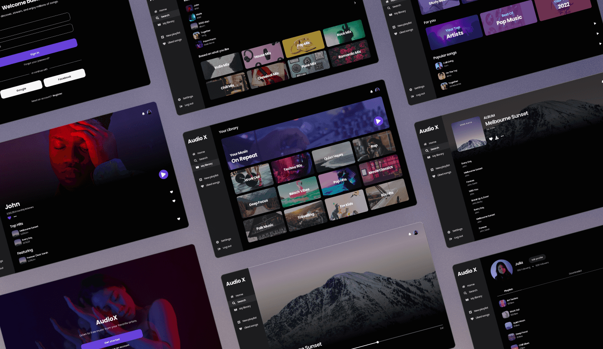The height and width of the screenshot is (349, 603).
Task: Click the bell icon on the mountain player screen
Action: 410,234
